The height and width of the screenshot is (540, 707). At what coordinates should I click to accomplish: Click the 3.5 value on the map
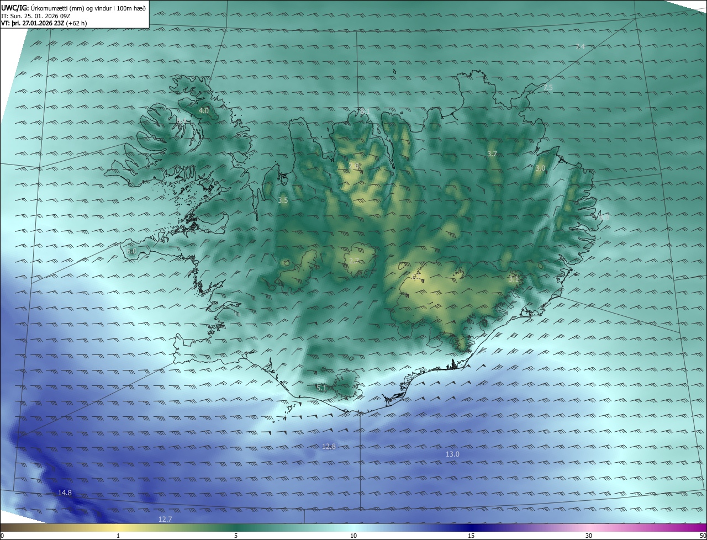coord(283,200)
